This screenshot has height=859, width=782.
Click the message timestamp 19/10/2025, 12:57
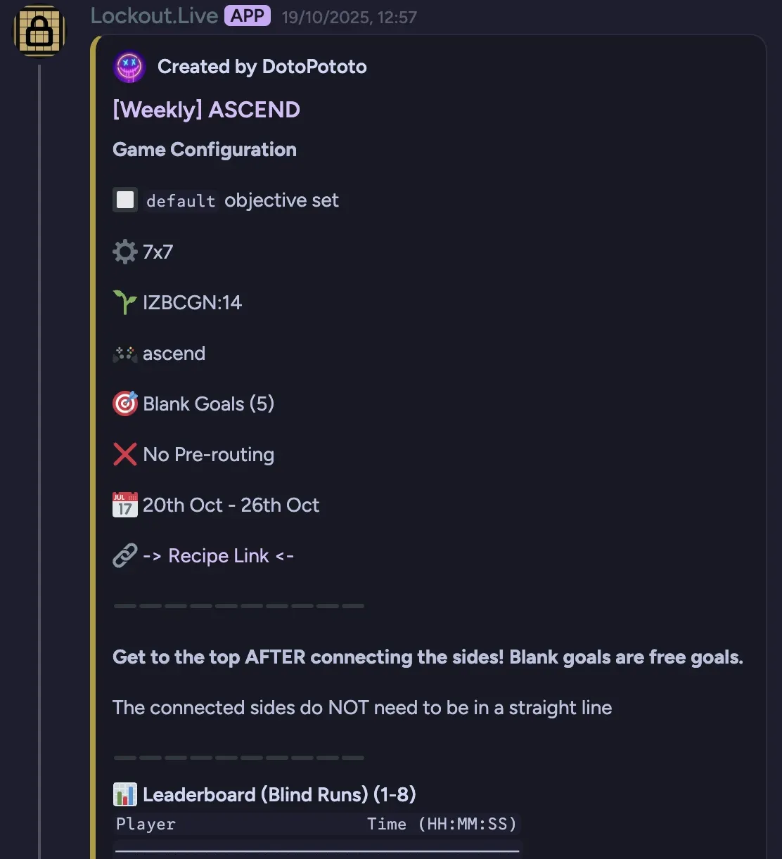tap(348, 18)
